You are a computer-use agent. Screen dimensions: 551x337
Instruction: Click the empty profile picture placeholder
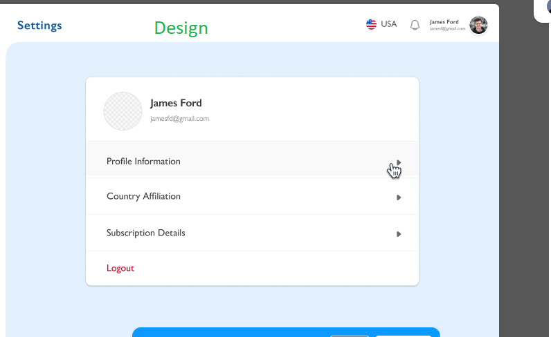tap(123, 111)
